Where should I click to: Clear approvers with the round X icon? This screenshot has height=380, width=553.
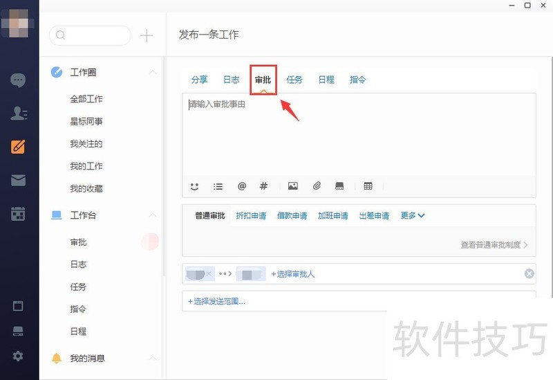529,273
